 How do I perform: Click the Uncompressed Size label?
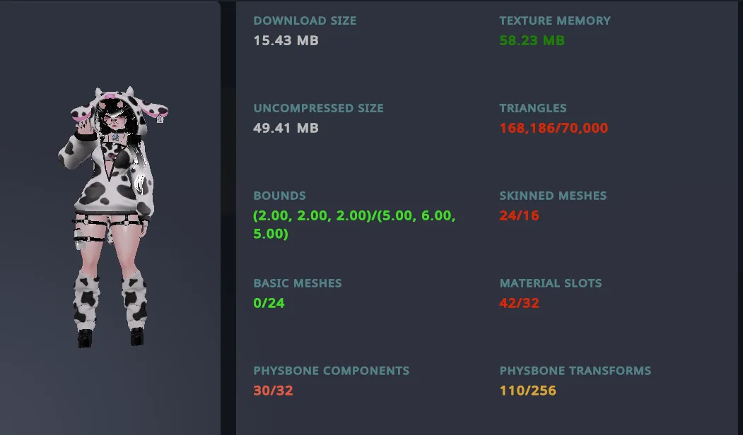click(x=318, y=109)
